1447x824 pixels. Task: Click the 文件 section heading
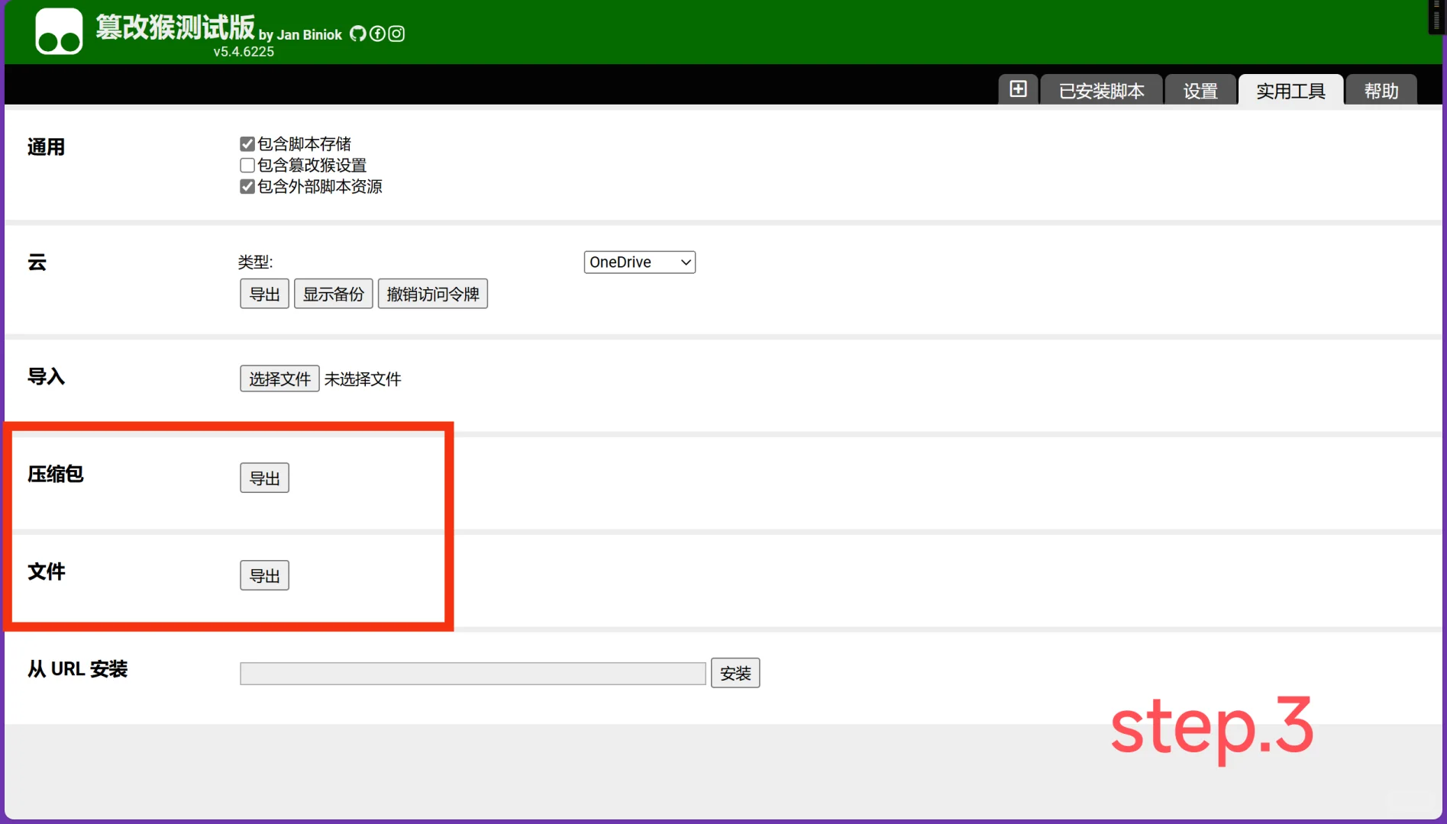pyautogui.click(x=46, y=572)
